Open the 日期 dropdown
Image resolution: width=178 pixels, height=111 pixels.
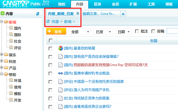coord(123,32)
